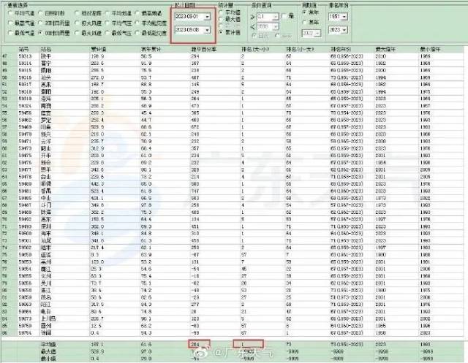Select station 罗定 in the table
This screenshot has width=468, height=363.
coord(46,120)
